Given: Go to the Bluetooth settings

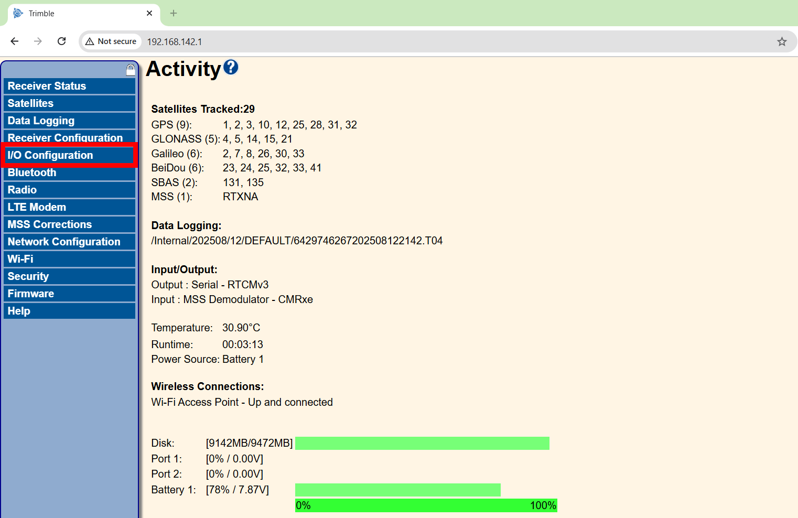Looking at the screenshot, I should point(69,172).
